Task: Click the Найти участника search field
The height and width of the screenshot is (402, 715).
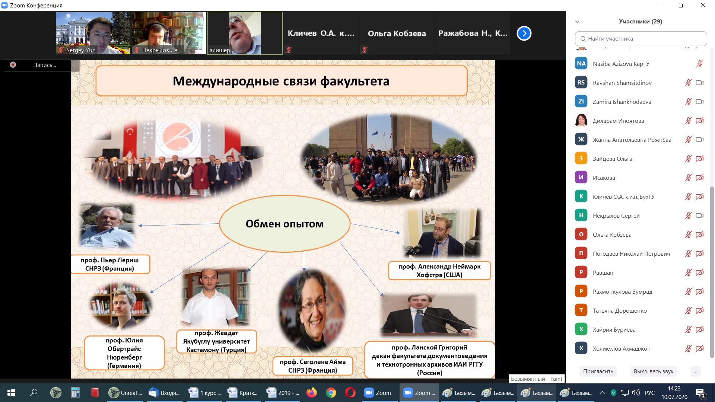Action: tap(641, 39)
